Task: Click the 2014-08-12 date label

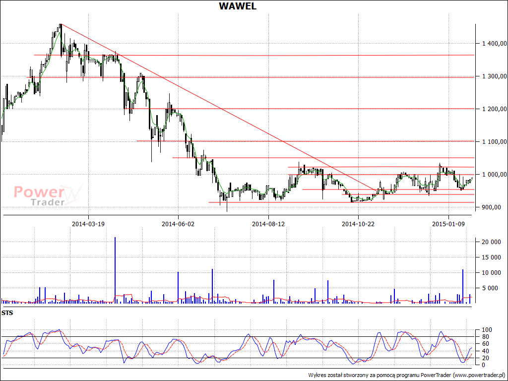Action: coord(268,224)
